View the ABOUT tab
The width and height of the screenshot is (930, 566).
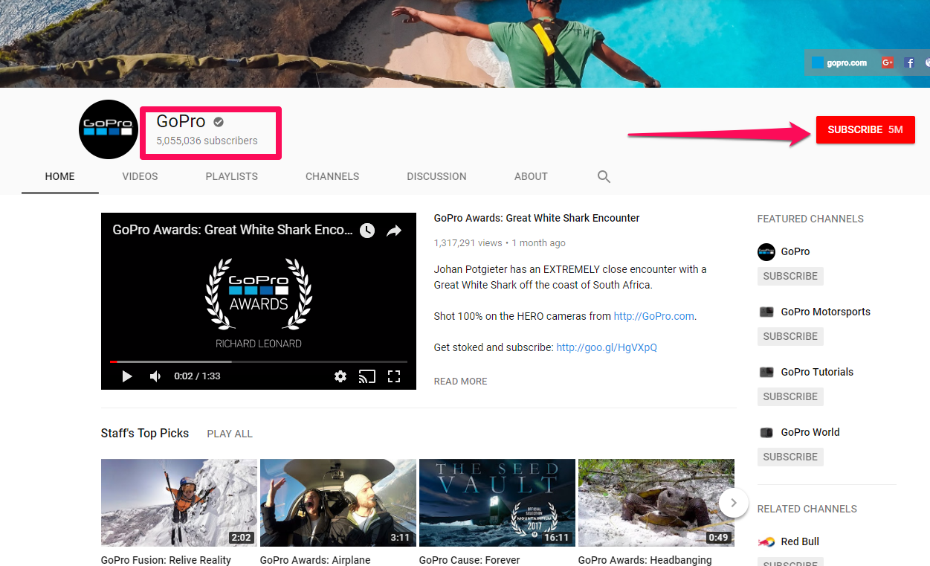(531, 176)
